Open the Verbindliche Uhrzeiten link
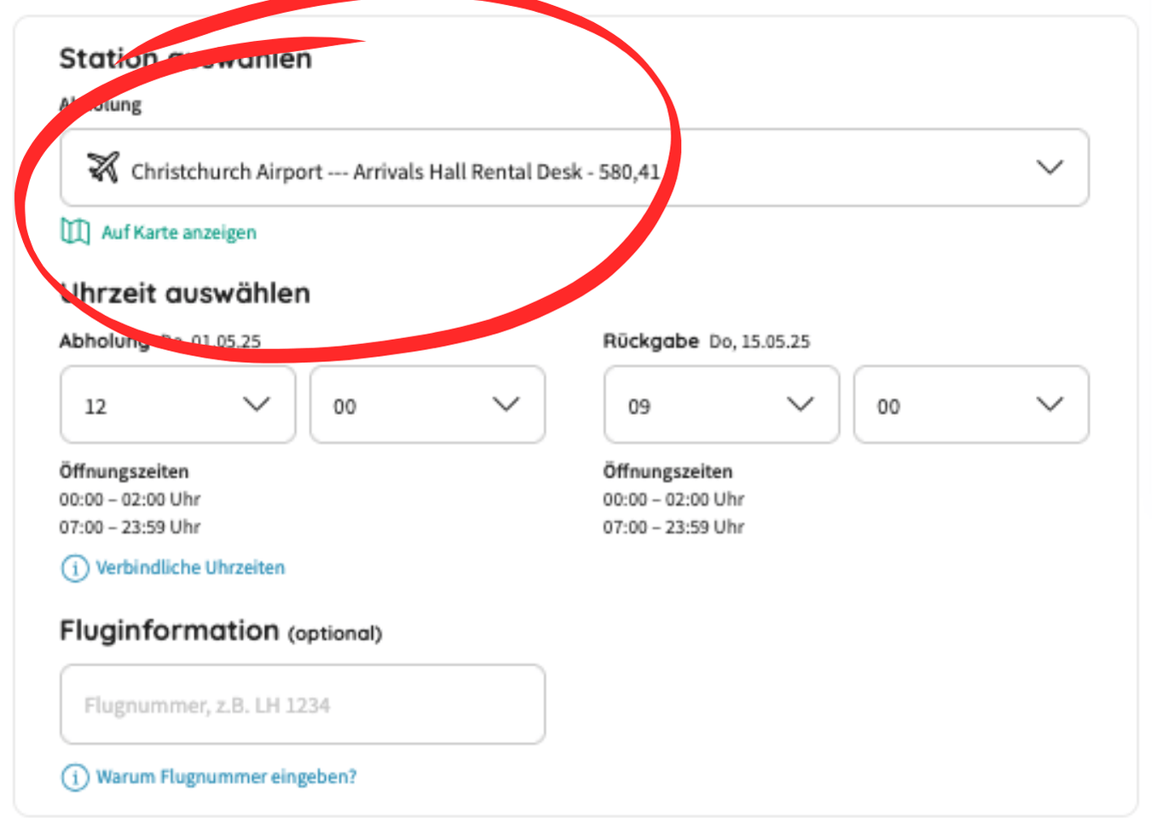 (190, 568)
